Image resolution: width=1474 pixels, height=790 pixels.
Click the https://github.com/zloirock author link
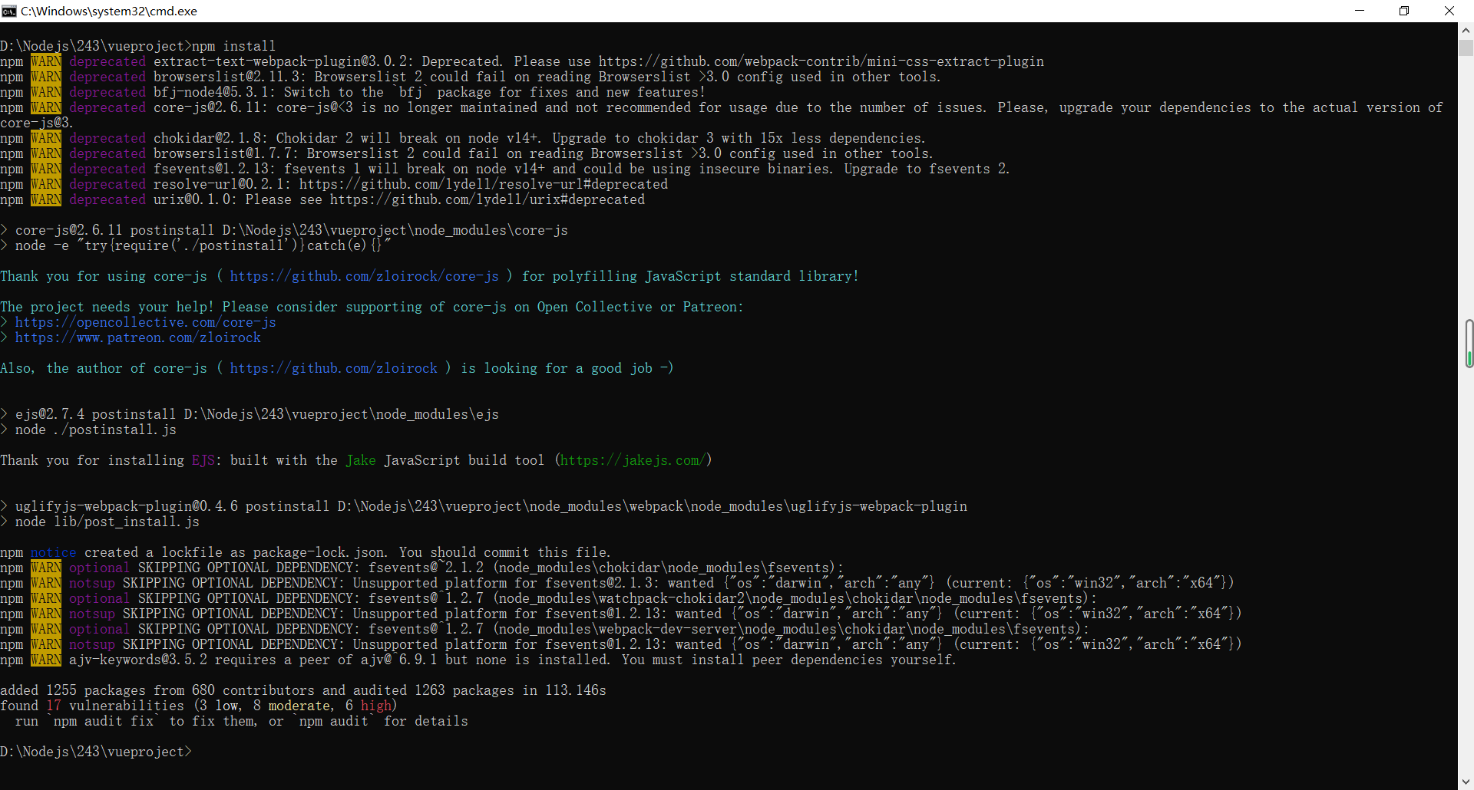point(334,368)
